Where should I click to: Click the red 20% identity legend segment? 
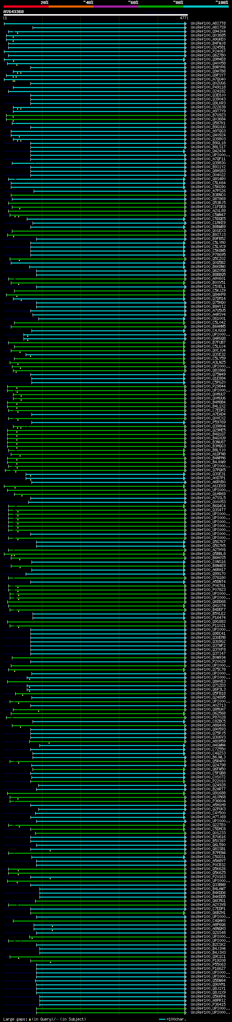(x=26, y=7)
